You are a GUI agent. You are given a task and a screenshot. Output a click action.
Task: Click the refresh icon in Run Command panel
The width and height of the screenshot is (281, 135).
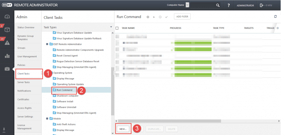point(276,16)
